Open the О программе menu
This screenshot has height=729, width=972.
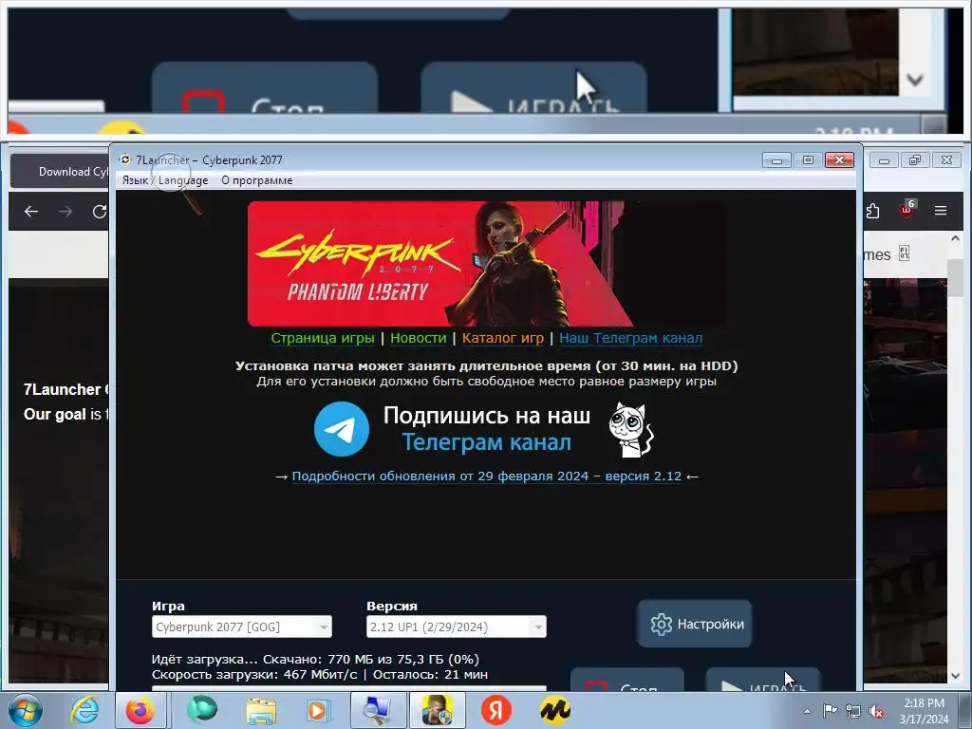(256, 180)
